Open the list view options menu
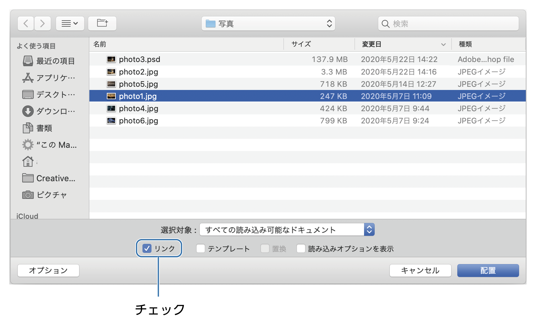Image resolution: width=539 pixels, height=329 pixels. pyautogui.click(x=70, y=23)
